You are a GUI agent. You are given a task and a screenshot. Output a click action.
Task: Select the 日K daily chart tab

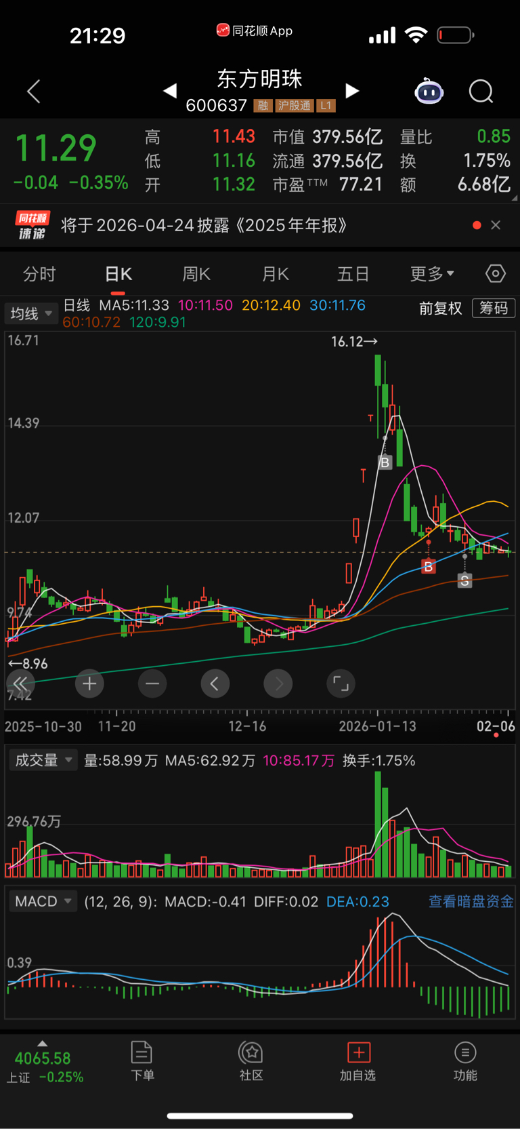(118, 274)
